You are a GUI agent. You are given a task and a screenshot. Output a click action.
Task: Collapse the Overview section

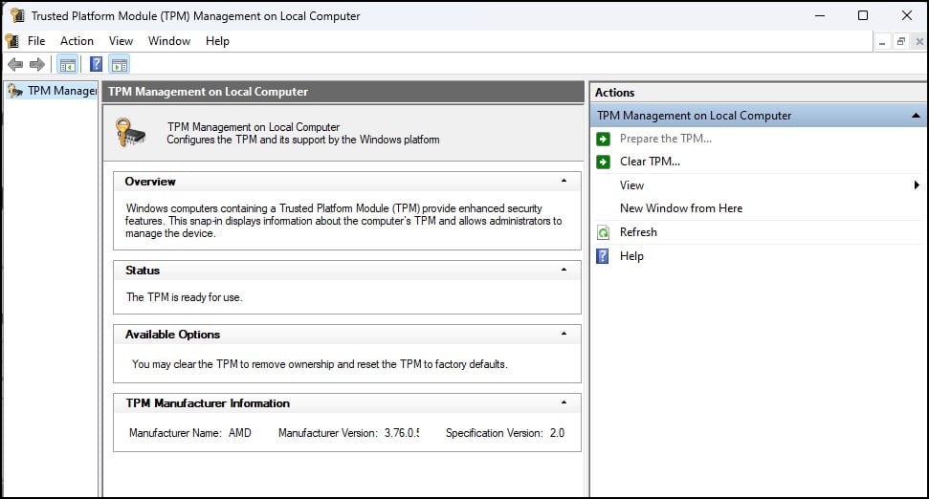tap(564, 181)
